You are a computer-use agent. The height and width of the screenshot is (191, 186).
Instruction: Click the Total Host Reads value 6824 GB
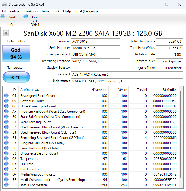169,41
